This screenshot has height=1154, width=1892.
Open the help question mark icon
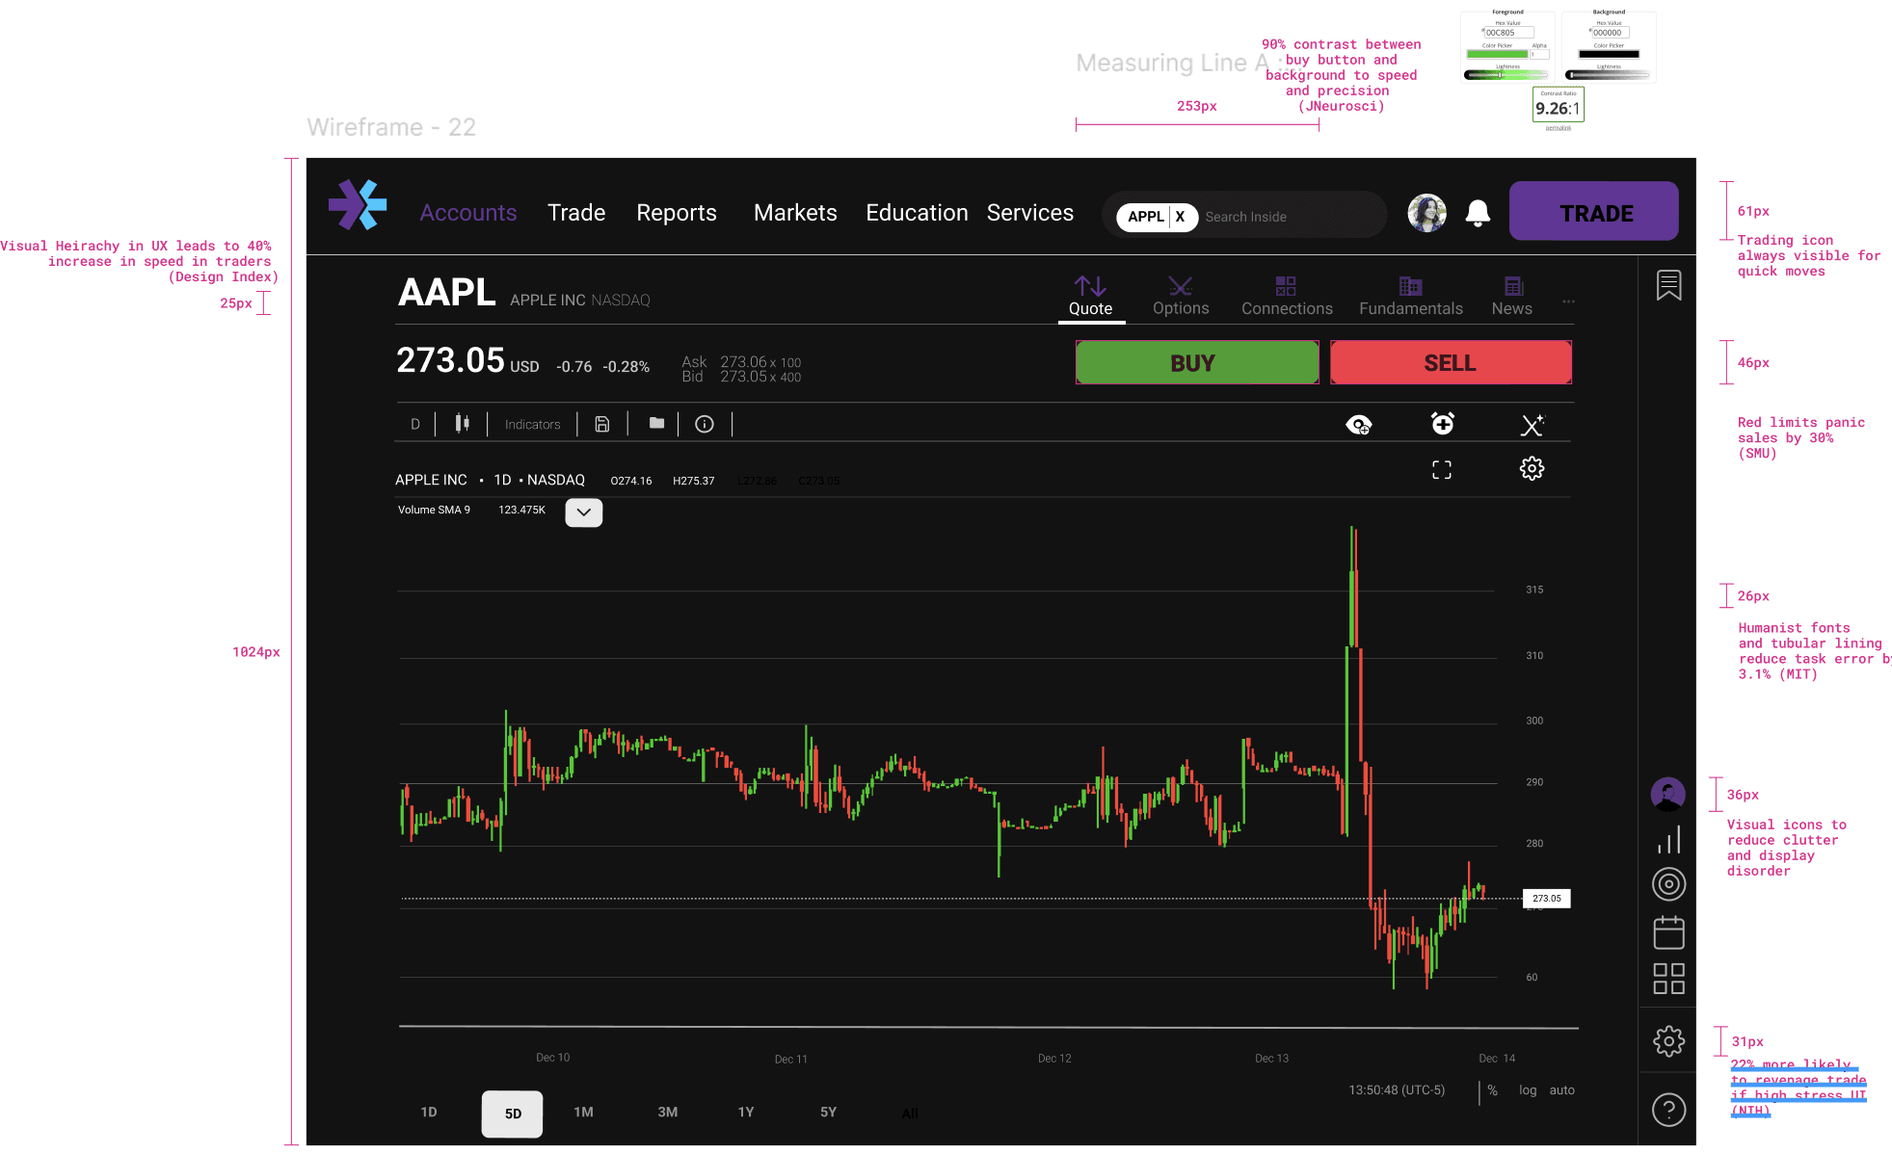(x=1668, y=1110)
